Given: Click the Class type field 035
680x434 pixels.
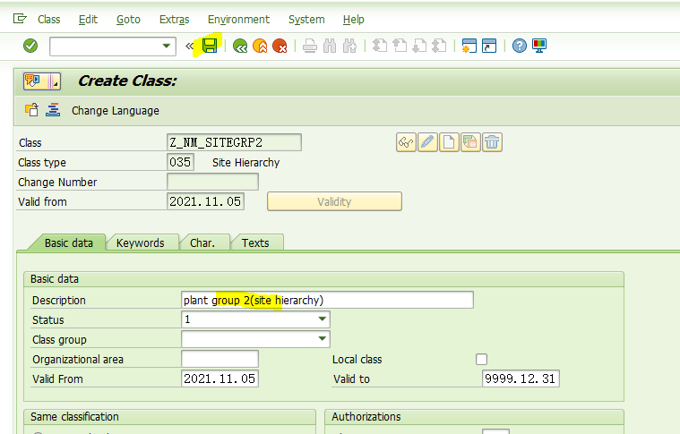Looking at the screenshot, I should click(x=180, y=163).
